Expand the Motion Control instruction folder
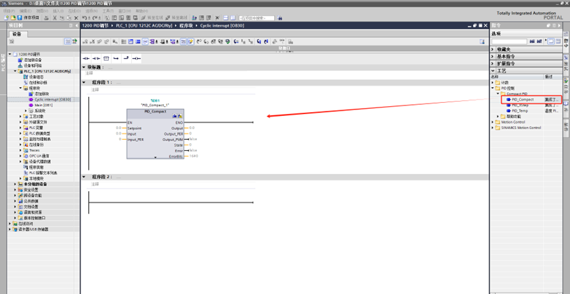The height and width of the screenshot is (294, 570). 493,122
